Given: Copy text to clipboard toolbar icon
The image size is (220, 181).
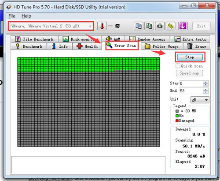Looking at the screenshot, I should (139, 26).
